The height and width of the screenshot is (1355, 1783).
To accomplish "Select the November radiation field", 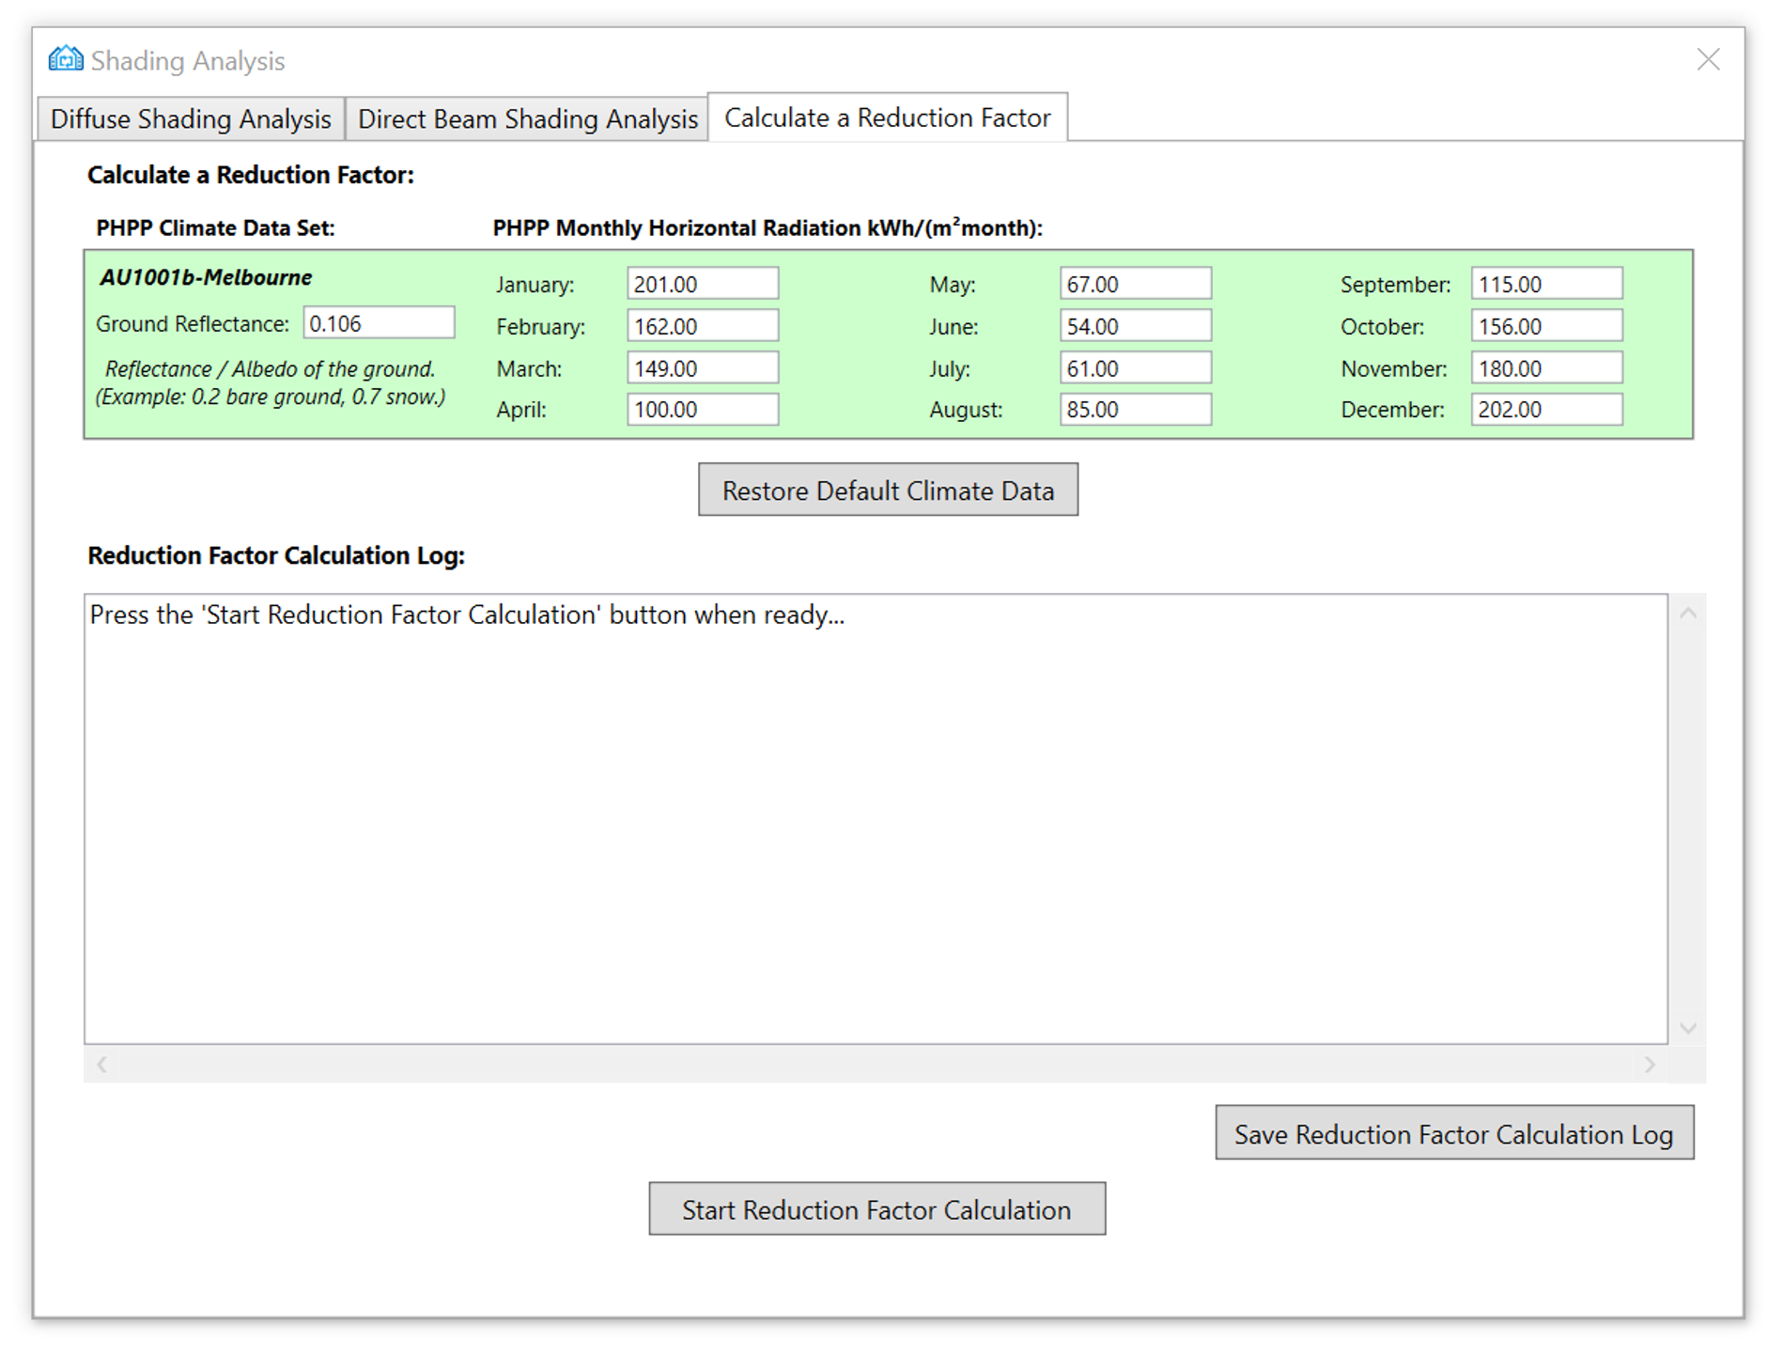I will tap(1546, 367).
